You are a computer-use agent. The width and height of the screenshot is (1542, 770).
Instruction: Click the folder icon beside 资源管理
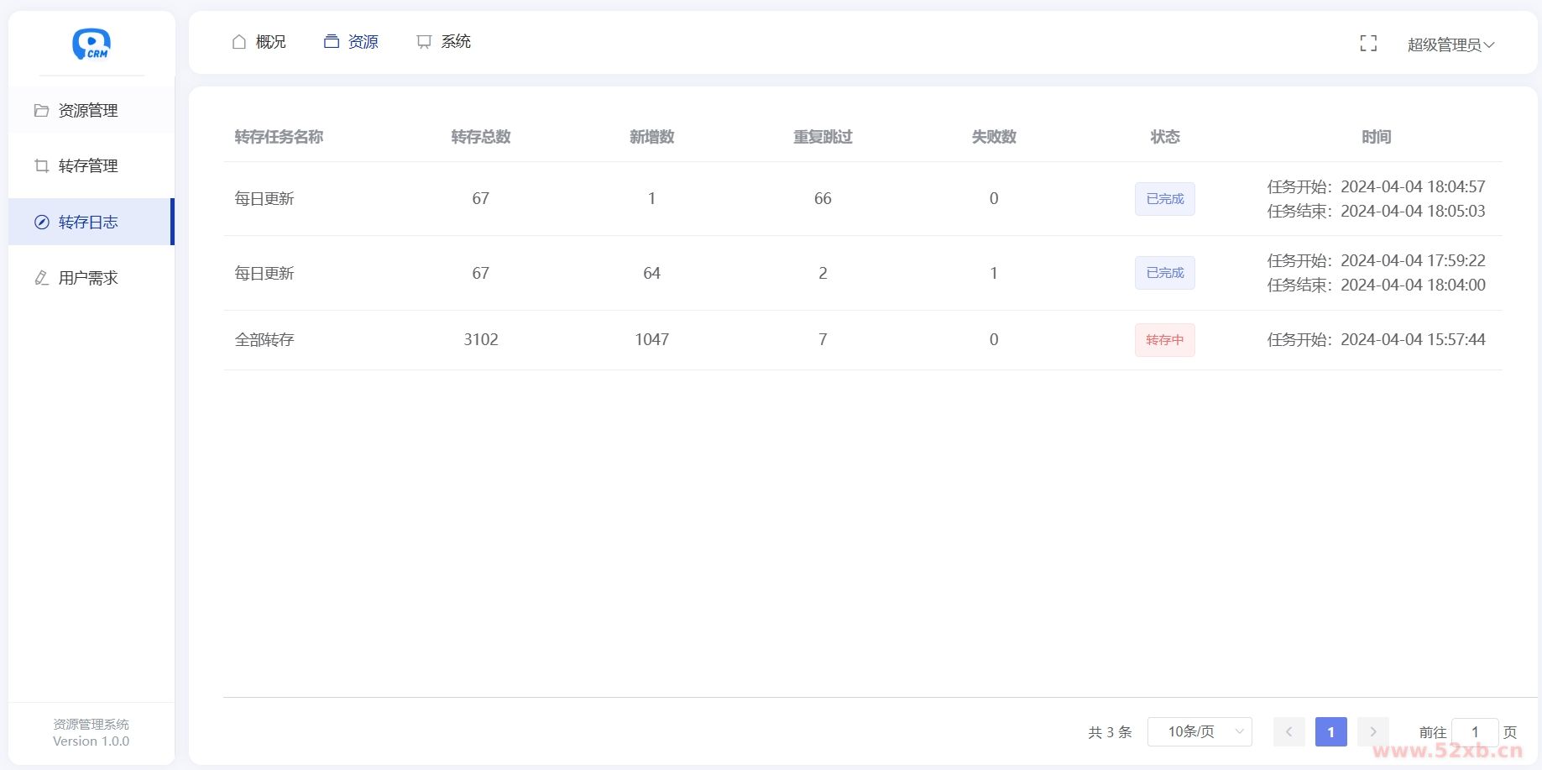[x=41, y=111]
